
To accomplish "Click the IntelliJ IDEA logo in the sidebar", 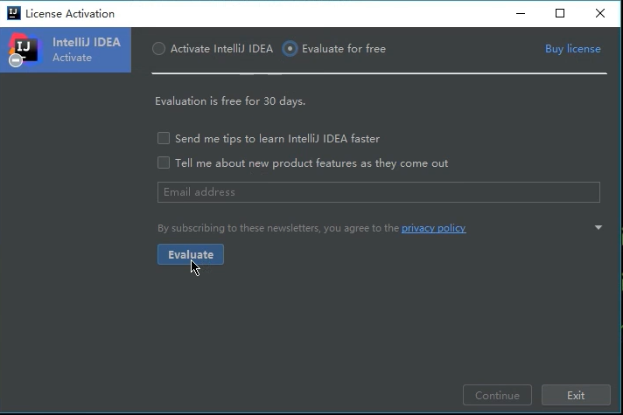I will point(25,48).
